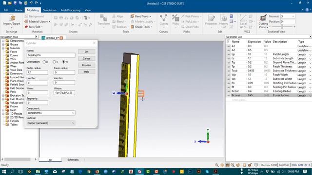Click the calculator icon in Edit group
Viewport: 312px width, 175px height.
coord(231,16)
